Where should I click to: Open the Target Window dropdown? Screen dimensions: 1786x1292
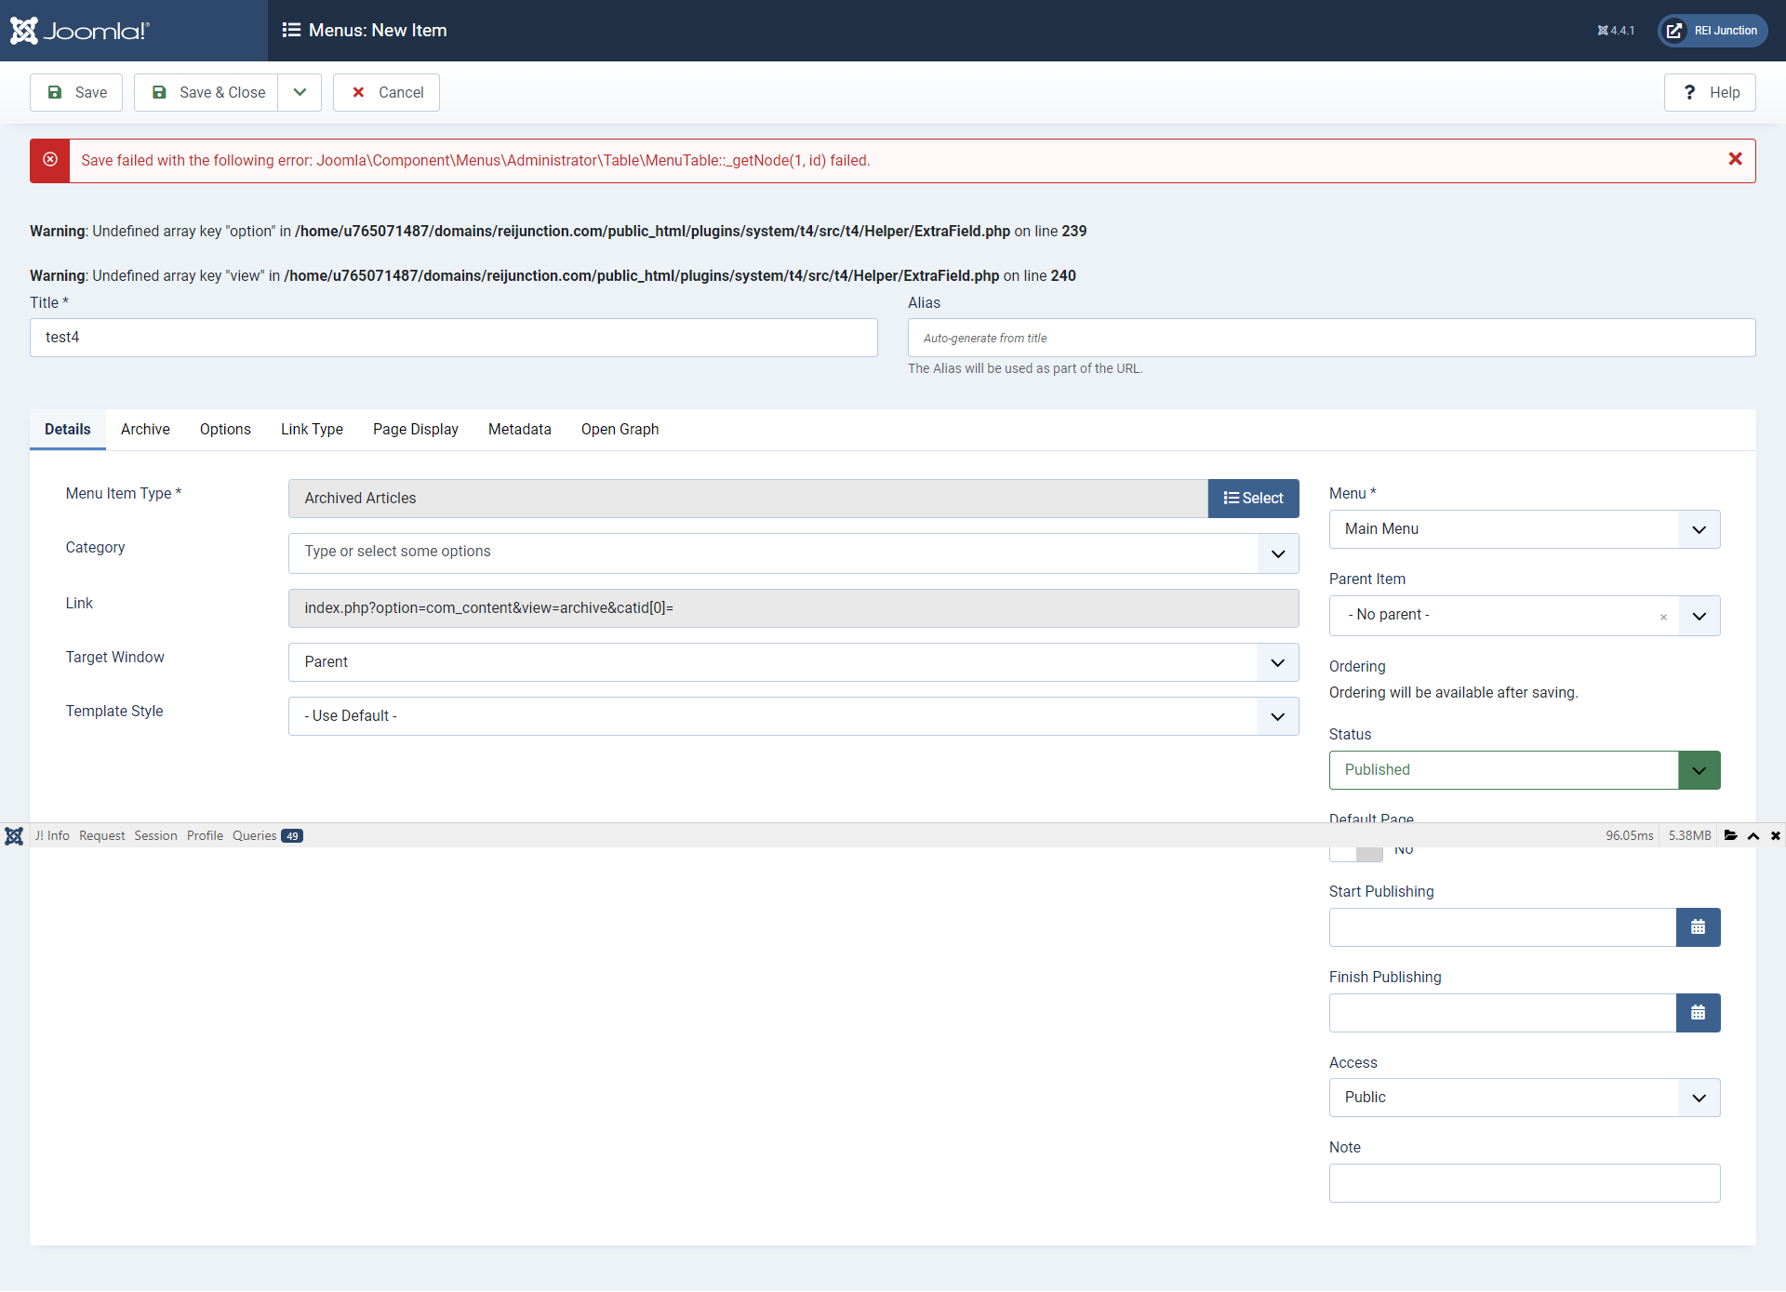click(x=793, y=662)
